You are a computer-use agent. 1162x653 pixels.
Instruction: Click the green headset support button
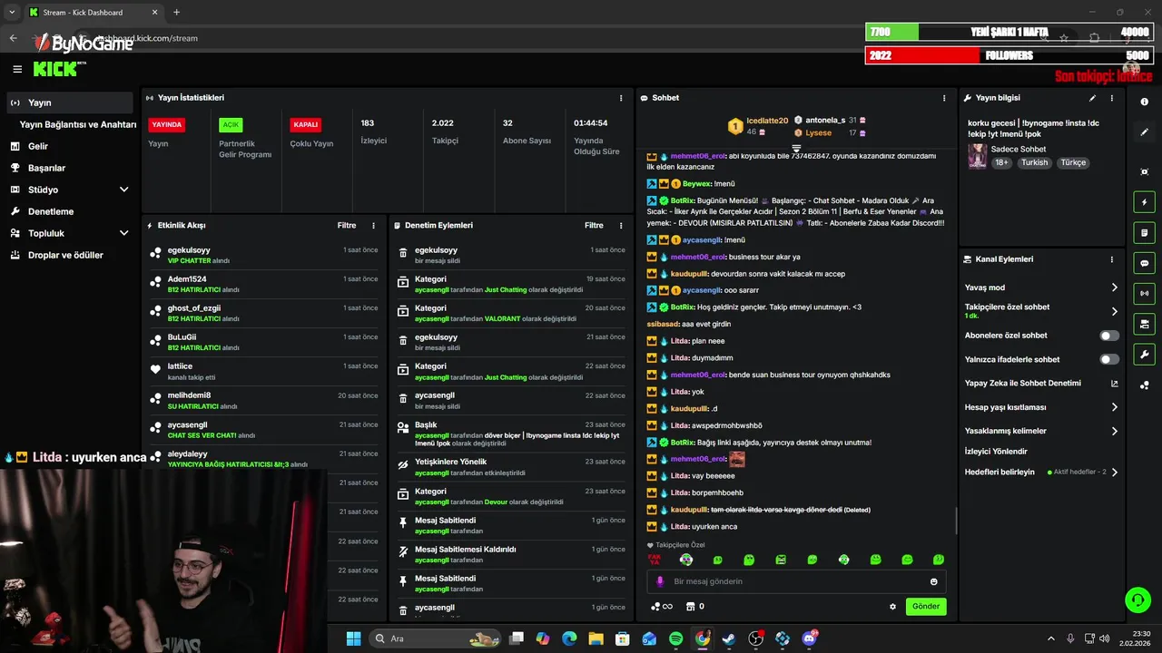[1137, 599]
